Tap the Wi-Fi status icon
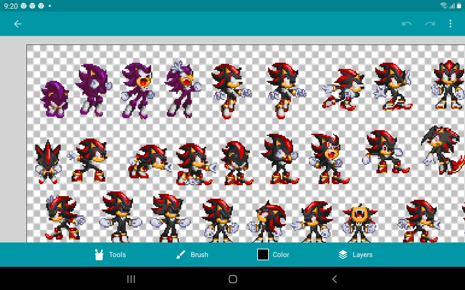 point(443,6)
